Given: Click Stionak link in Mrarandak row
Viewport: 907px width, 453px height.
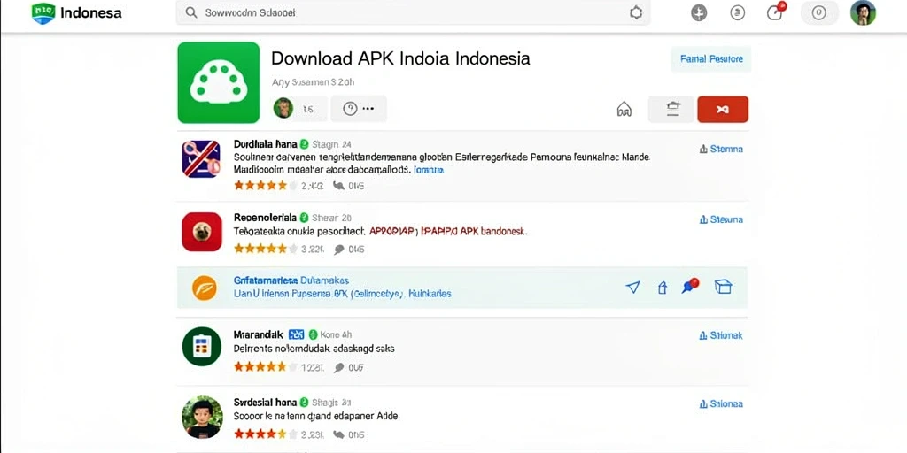Looking at the screenshot, I should pos(721,335).
